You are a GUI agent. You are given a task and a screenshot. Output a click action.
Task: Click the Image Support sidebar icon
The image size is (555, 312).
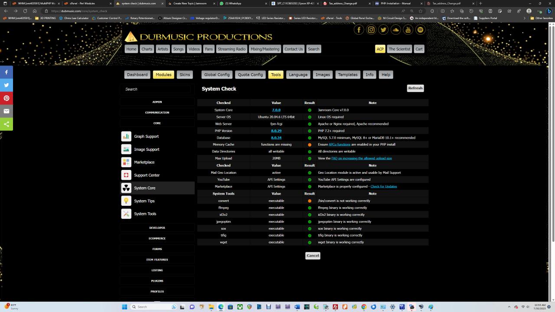pyautogui.click(x=126, y=149)
